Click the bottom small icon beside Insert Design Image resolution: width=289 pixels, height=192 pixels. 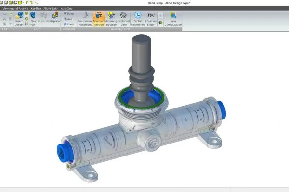coord(26,24)
